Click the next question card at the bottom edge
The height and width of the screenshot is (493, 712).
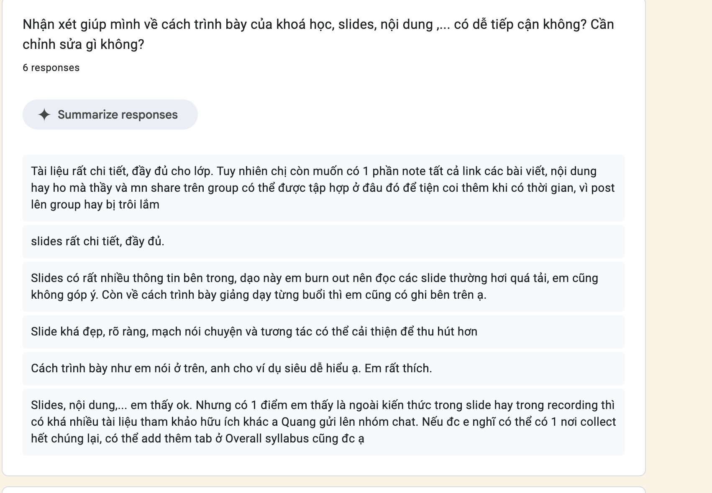pos(323,490)
